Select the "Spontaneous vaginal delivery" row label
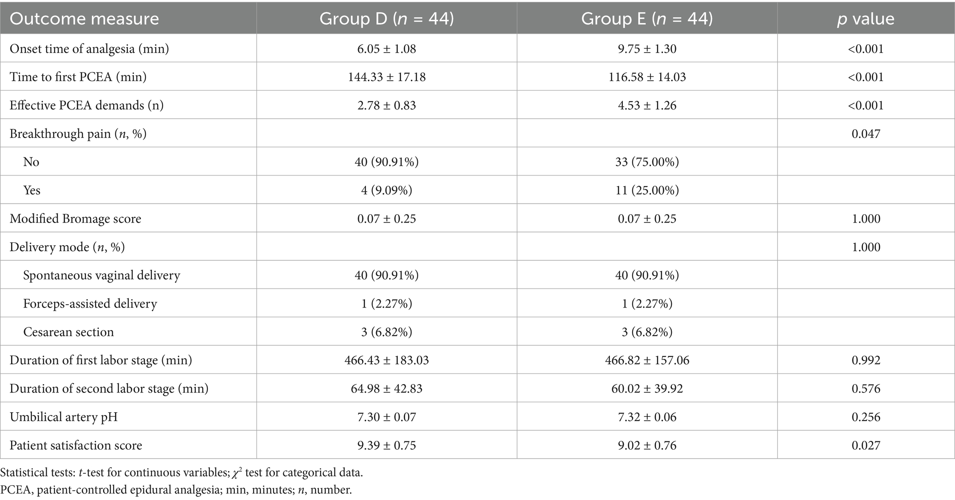Image resolution: width=955 pixels, height=500 pixels. (101, 275)
